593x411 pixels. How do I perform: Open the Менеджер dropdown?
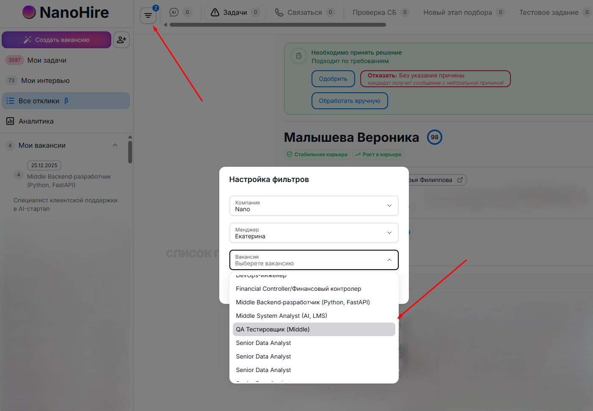(314, 233)
